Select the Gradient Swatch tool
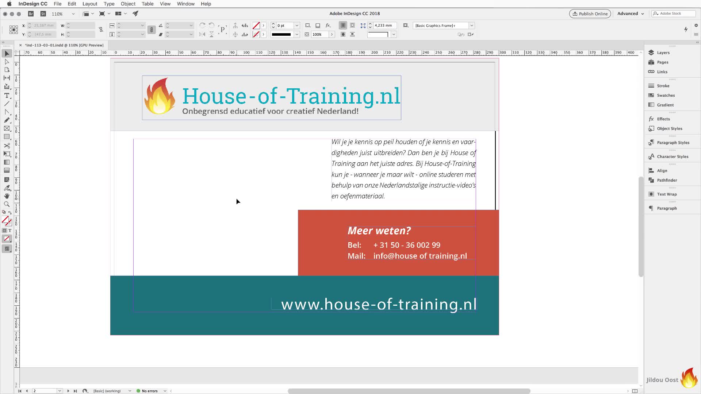 (7, 162)
